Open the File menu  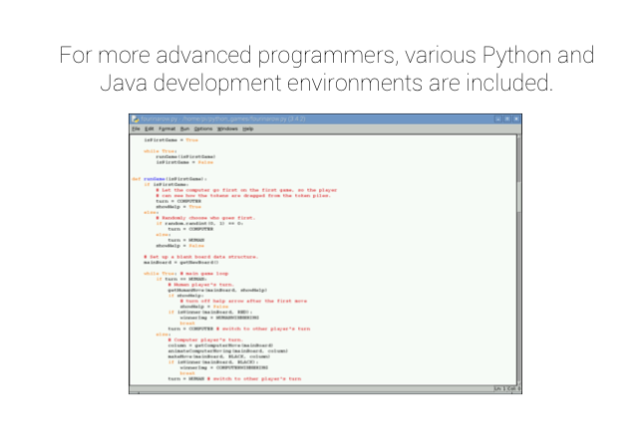pos(136,128)
